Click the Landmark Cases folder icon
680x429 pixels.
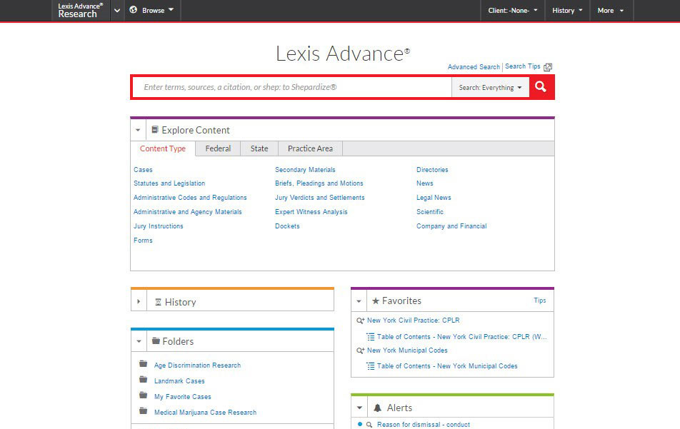tap(144, 380)
